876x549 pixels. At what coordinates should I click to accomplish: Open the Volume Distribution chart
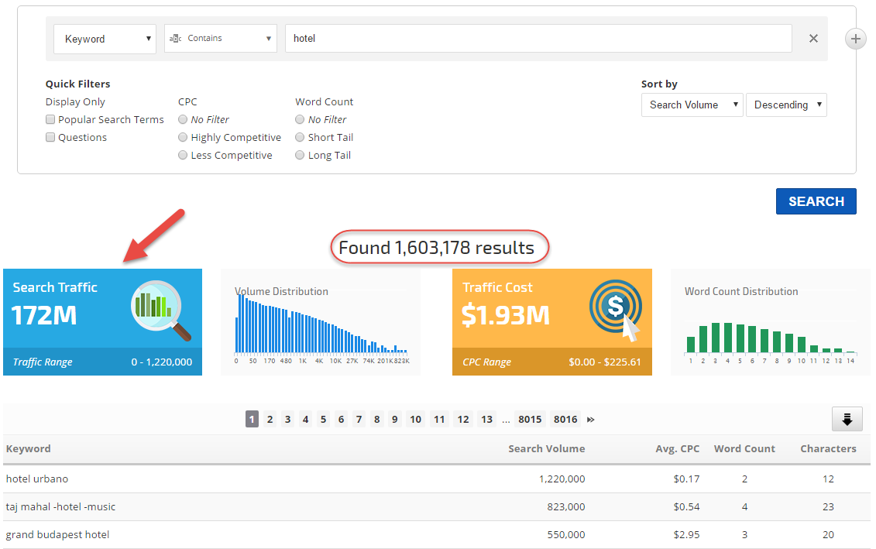click(321, 324)
